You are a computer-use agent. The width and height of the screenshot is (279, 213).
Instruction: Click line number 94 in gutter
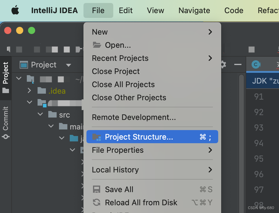coord(259,143)
